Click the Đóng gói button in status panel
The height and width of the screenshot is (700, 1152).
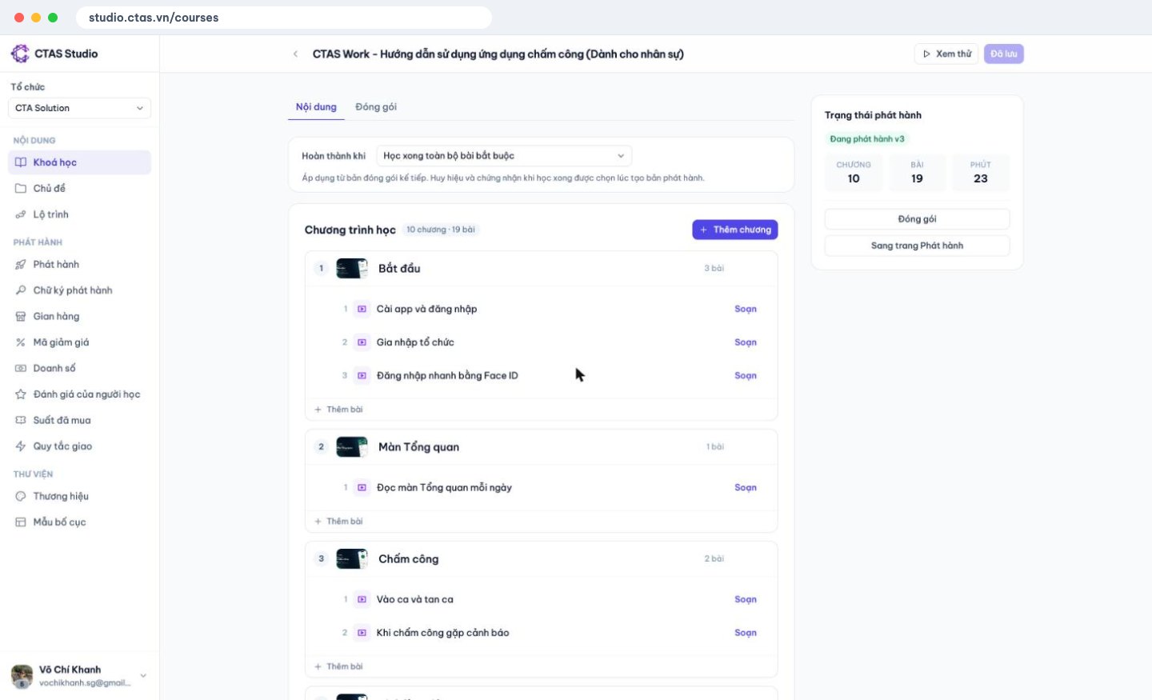pos(917,219)
